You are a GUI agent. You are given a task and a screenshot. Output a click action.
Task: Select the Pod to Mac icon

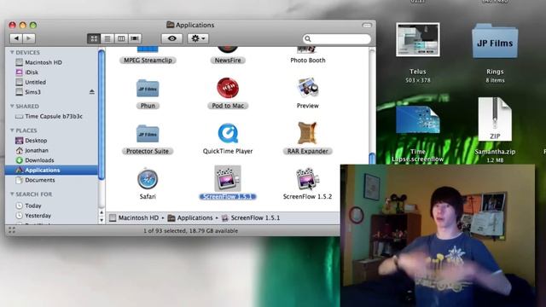pyautogui.click(x=228, y=88)
